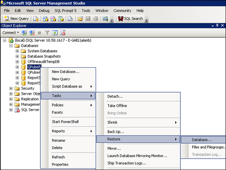This screenshot has height=170, width=226.
Task: Open the Connect dropdown in Object Explorer
Action: [11, 33]
